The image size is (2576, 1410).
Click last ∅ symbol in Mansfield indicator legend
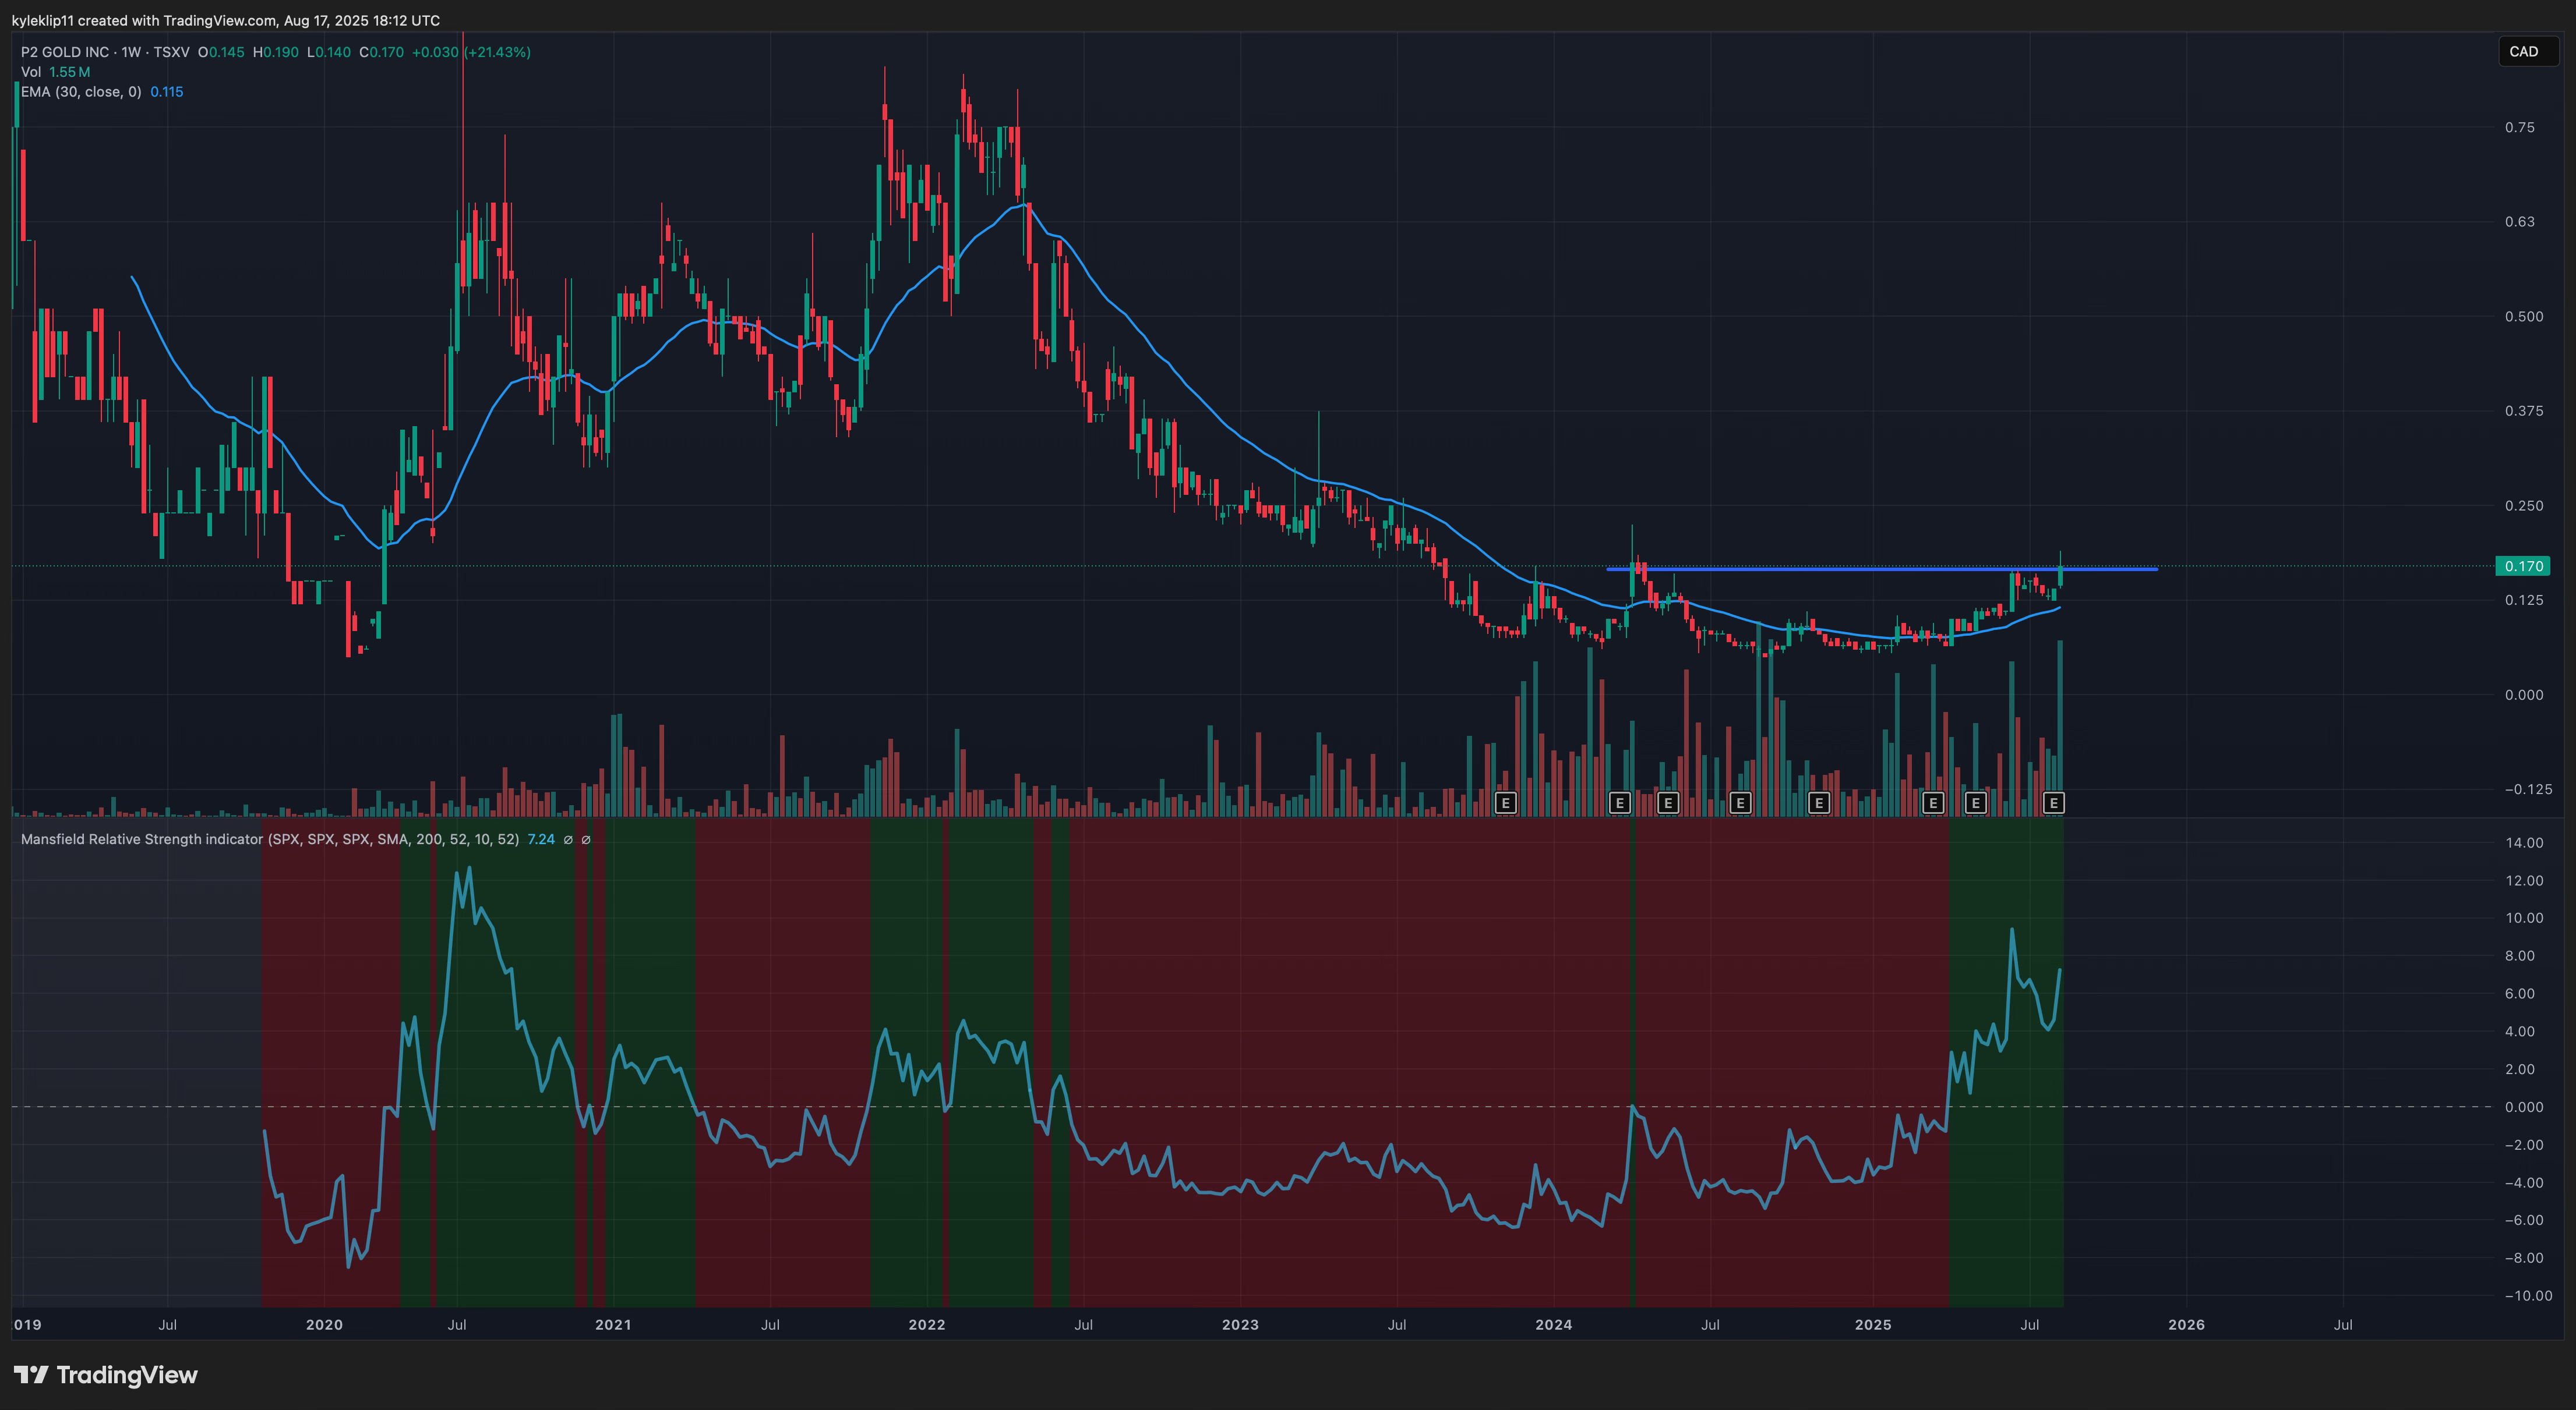point(586,839)
